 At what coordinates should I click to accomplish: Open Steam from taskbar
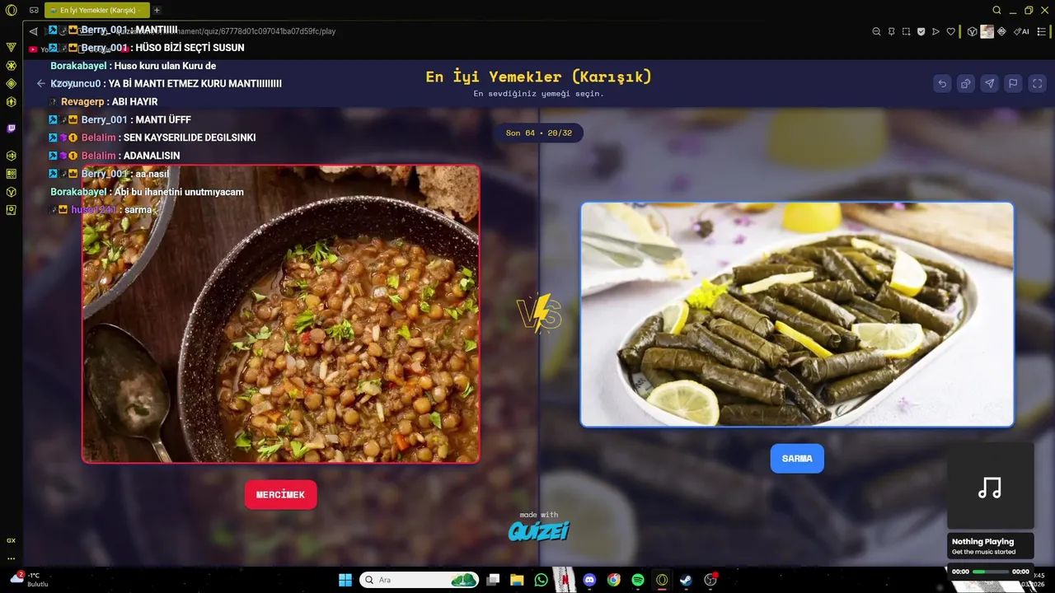tap(686, 580)
